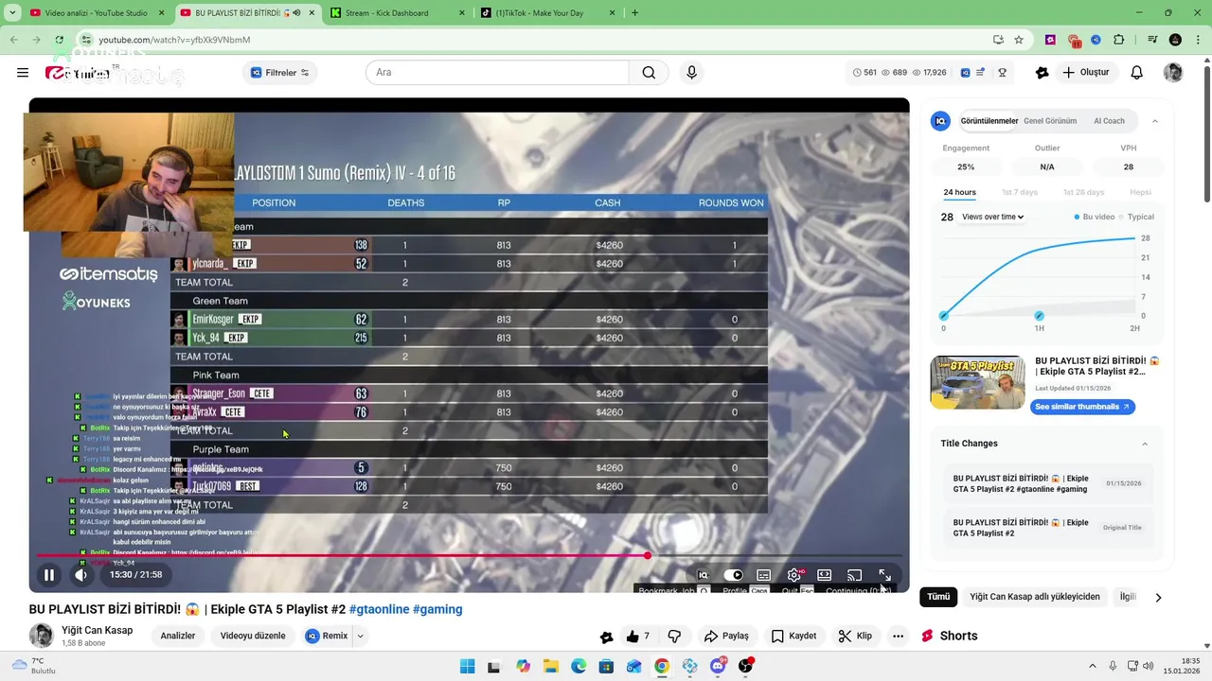The height and width of the screenshot is (681, 1212).
Task: Select the AI Coach tab
Action: click(1109, 121)
